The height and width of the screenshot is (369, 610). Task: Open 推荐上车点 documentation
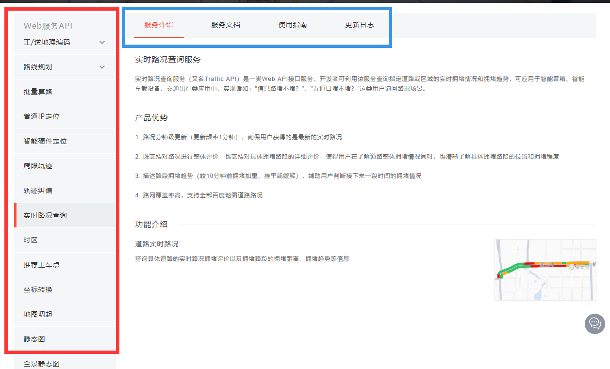[x=41, y=264]
